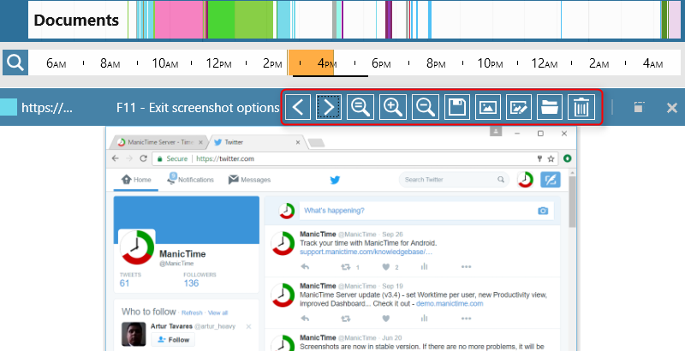Image resolution: width=685 pixels, height=351 pixels.
Task: Click the green activity block in Documents timeline
Action: (221, 20)
